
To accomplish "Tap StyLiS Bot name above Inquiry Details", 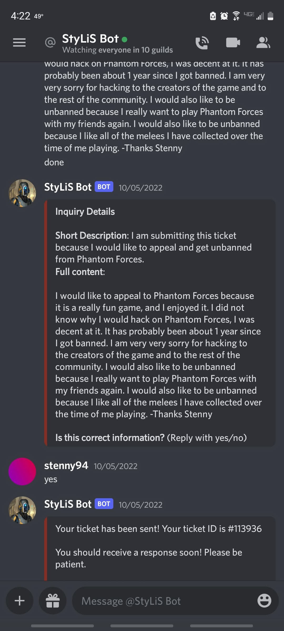I will (x=68, y=187).
